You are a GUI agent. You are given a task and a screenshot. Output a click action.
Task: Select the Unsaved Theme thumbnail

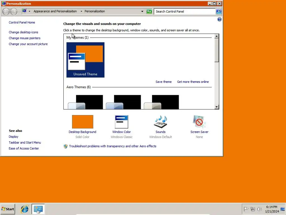point(85,60)
